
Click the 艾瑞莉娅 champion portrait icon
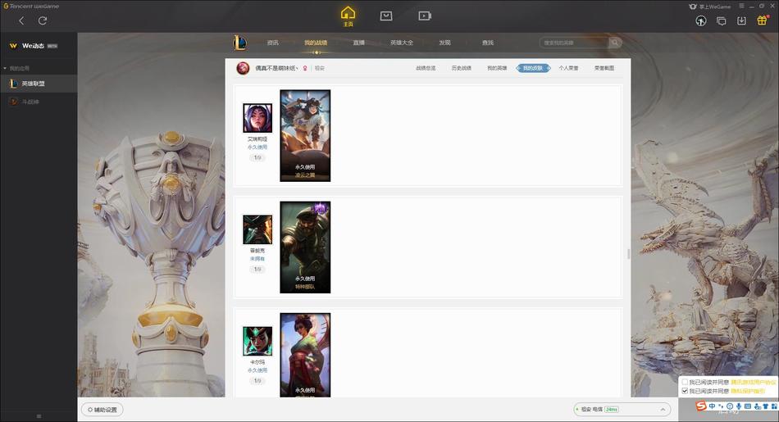click(x=257, y=118)
